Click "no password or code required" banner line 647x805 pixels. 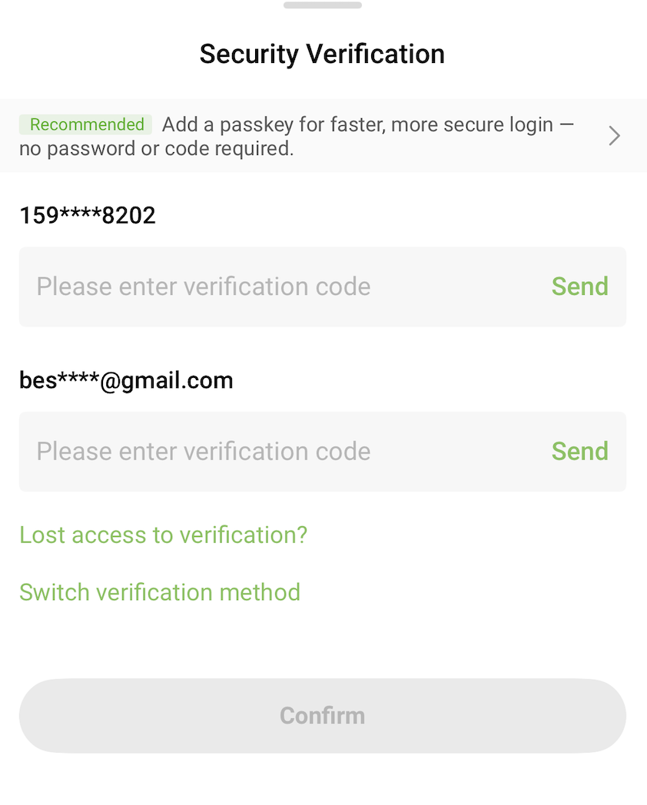coord(157,148)
